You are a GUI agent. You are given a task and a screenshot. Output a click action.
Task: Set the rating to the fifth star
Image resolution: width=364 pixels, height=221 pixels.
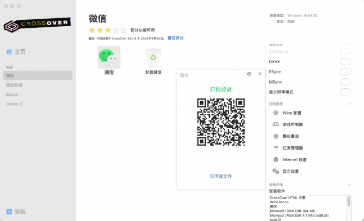124,30
